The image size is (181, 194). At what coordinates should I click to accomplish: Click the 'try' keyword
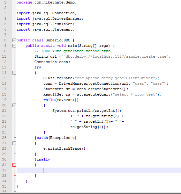[x=38, y=68]
